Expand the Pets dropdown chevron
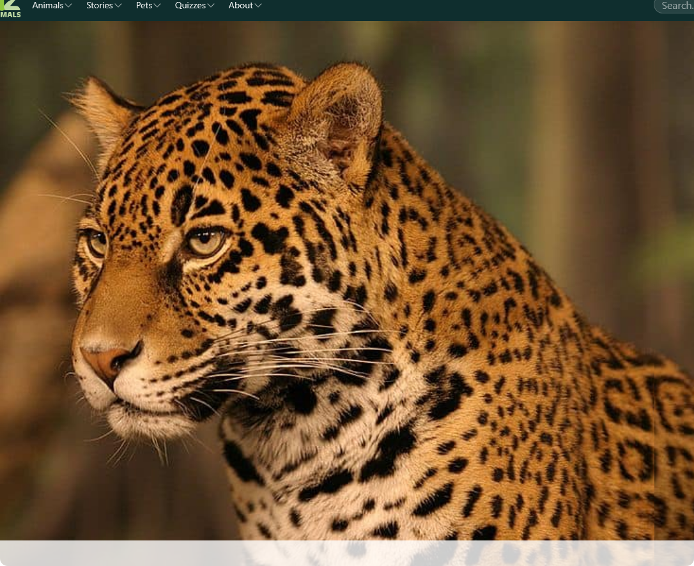 tap(157, 6)
